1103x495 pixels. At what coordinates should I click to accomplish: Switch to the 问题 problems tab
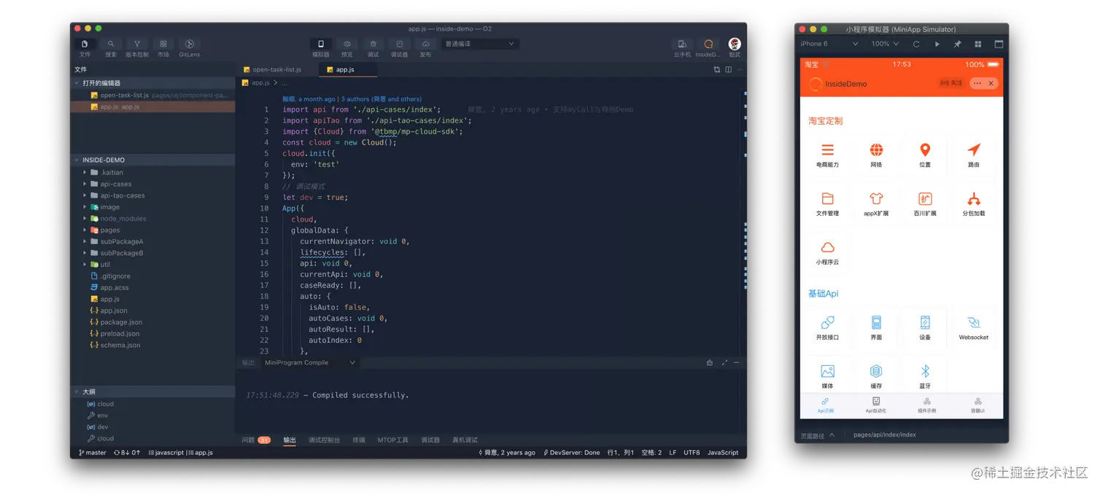(x=255, y=440)
